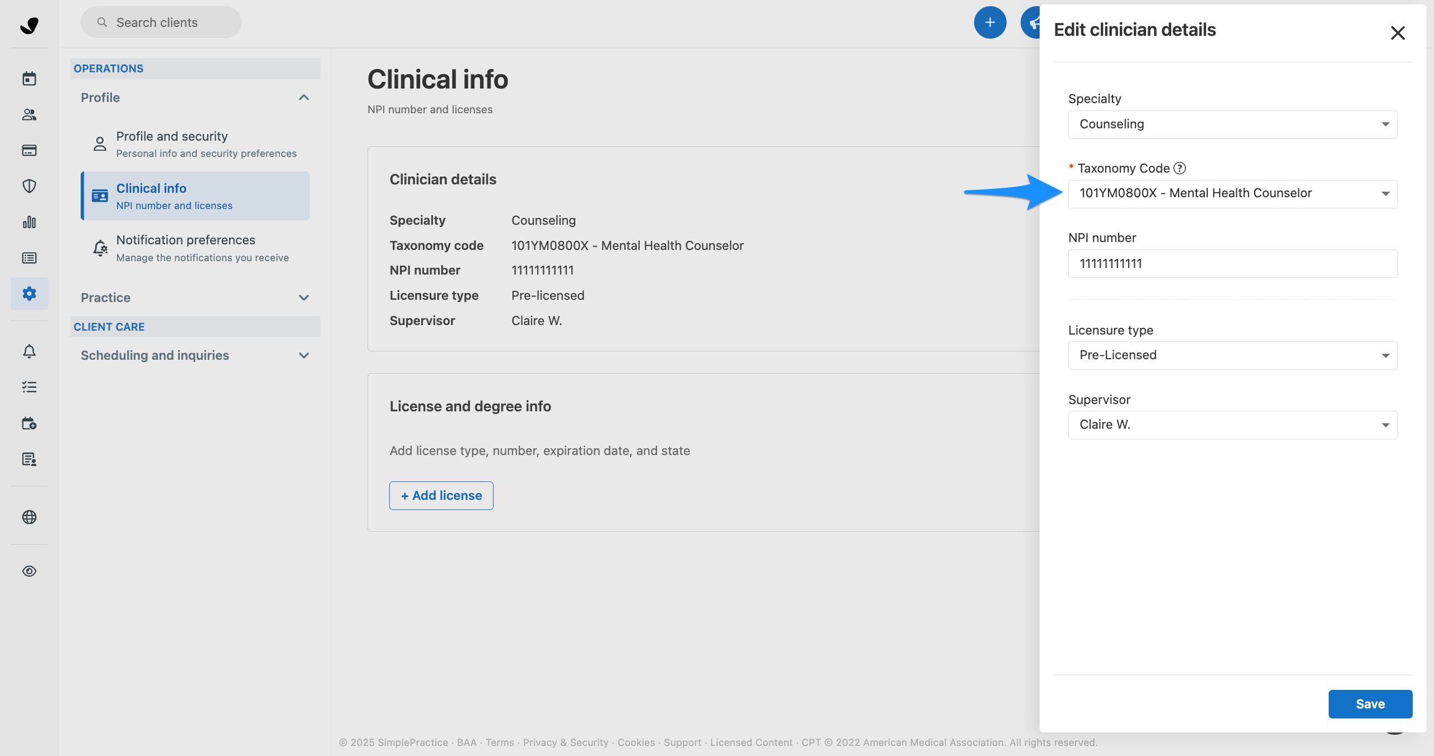Screen dimensions: 1434x756
Task: Open the appointment requests calendar-plus icon
Action: click(x=29, y=423)
